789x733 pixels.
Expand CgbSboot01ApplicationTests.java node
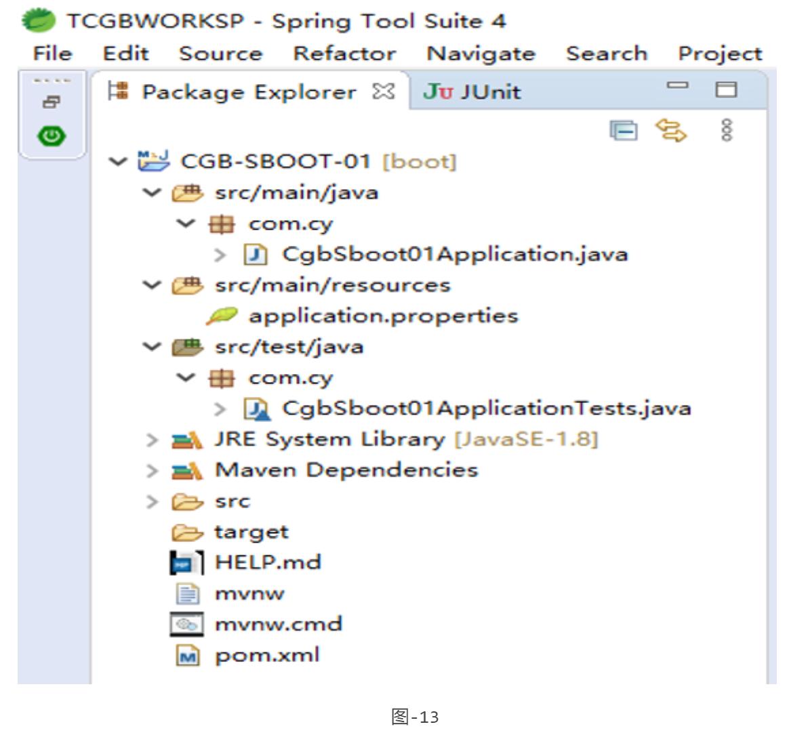pyautogui.click(x=220, y=409)
